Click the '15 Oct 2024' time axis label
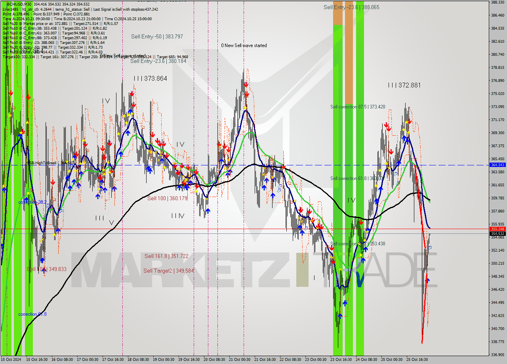507x364 pixels. click(x=11, y=360)
